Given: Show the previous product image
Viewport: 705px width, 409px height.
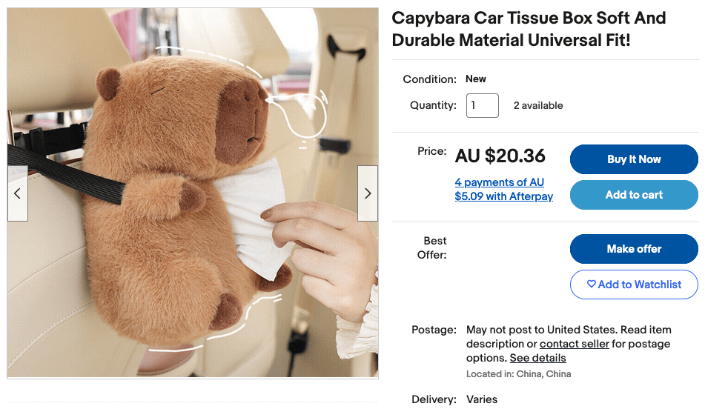Looking at the screenshot, I should click(18, 193).
